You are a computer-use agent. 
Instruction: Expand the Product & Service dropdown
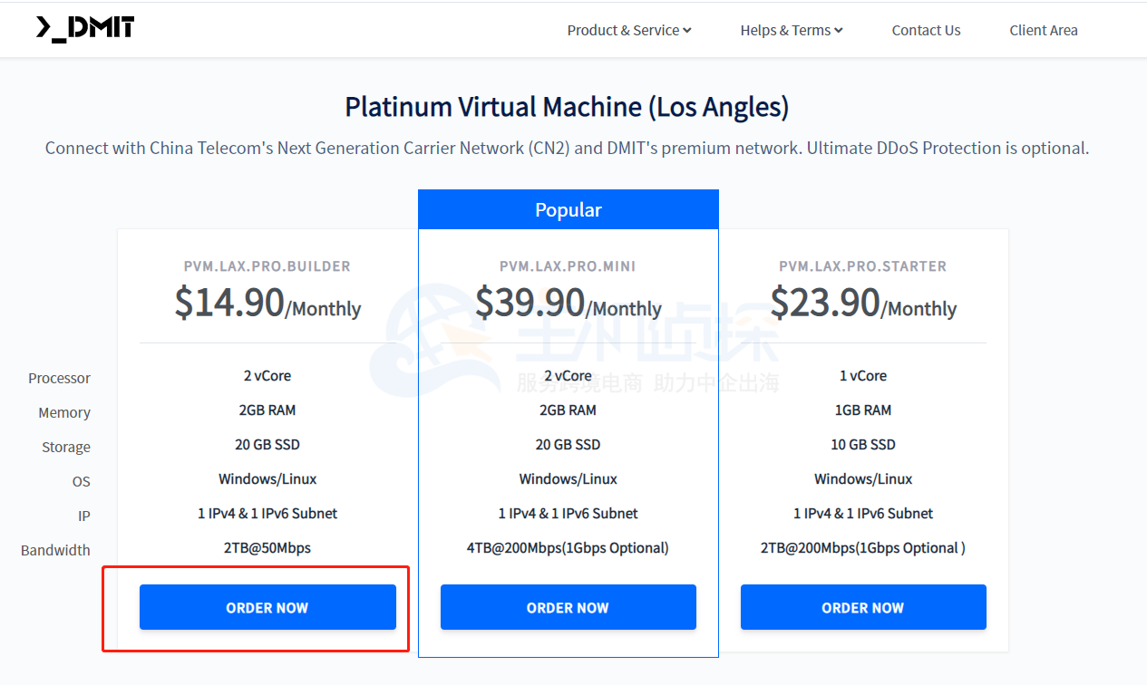point(628,31)
